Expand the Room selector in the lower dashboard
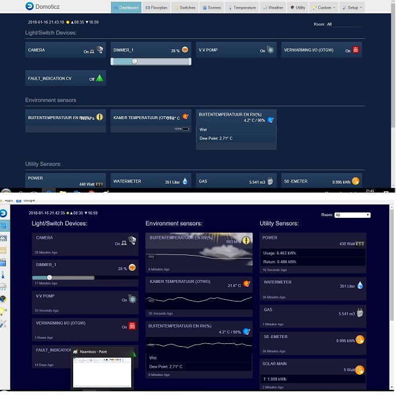Image resolution: width=396 pixels, height=402 pixels. click(352, 215)
